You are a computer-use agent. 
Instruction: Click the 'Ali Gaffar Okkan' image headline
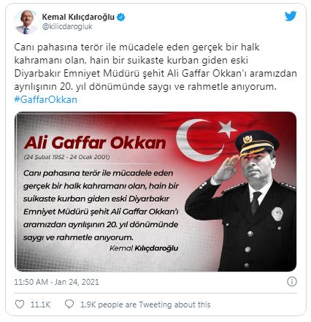pos(95,142)
